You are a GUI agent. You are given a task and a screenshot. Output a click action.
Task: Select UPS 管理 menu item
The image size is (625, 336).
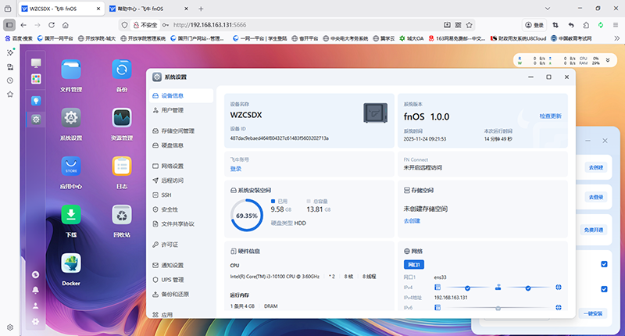181,280
